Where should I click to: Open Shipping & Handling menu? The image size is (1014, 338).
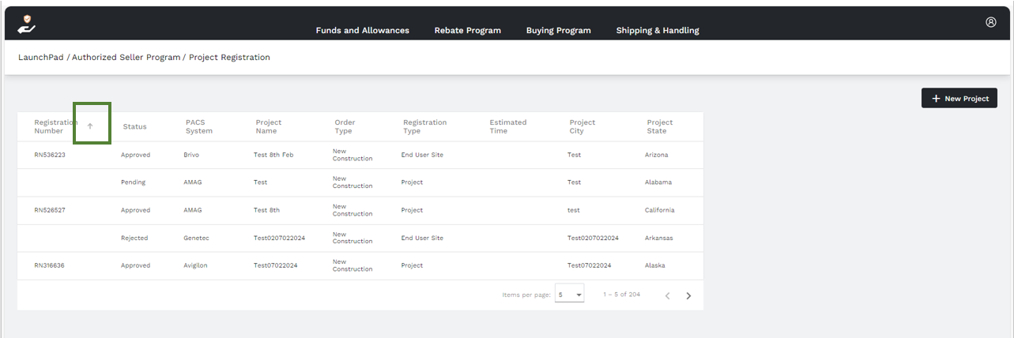[658, 31]
